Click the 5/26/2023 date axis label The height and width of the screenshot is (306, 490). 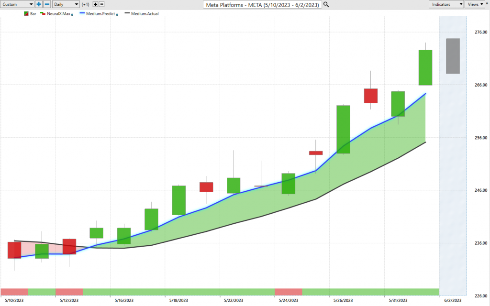[x=343, y=300]
